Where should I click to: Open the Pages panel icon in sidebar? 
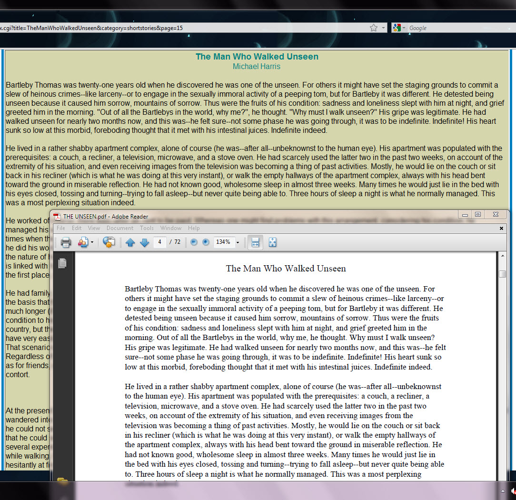(62, 263)
